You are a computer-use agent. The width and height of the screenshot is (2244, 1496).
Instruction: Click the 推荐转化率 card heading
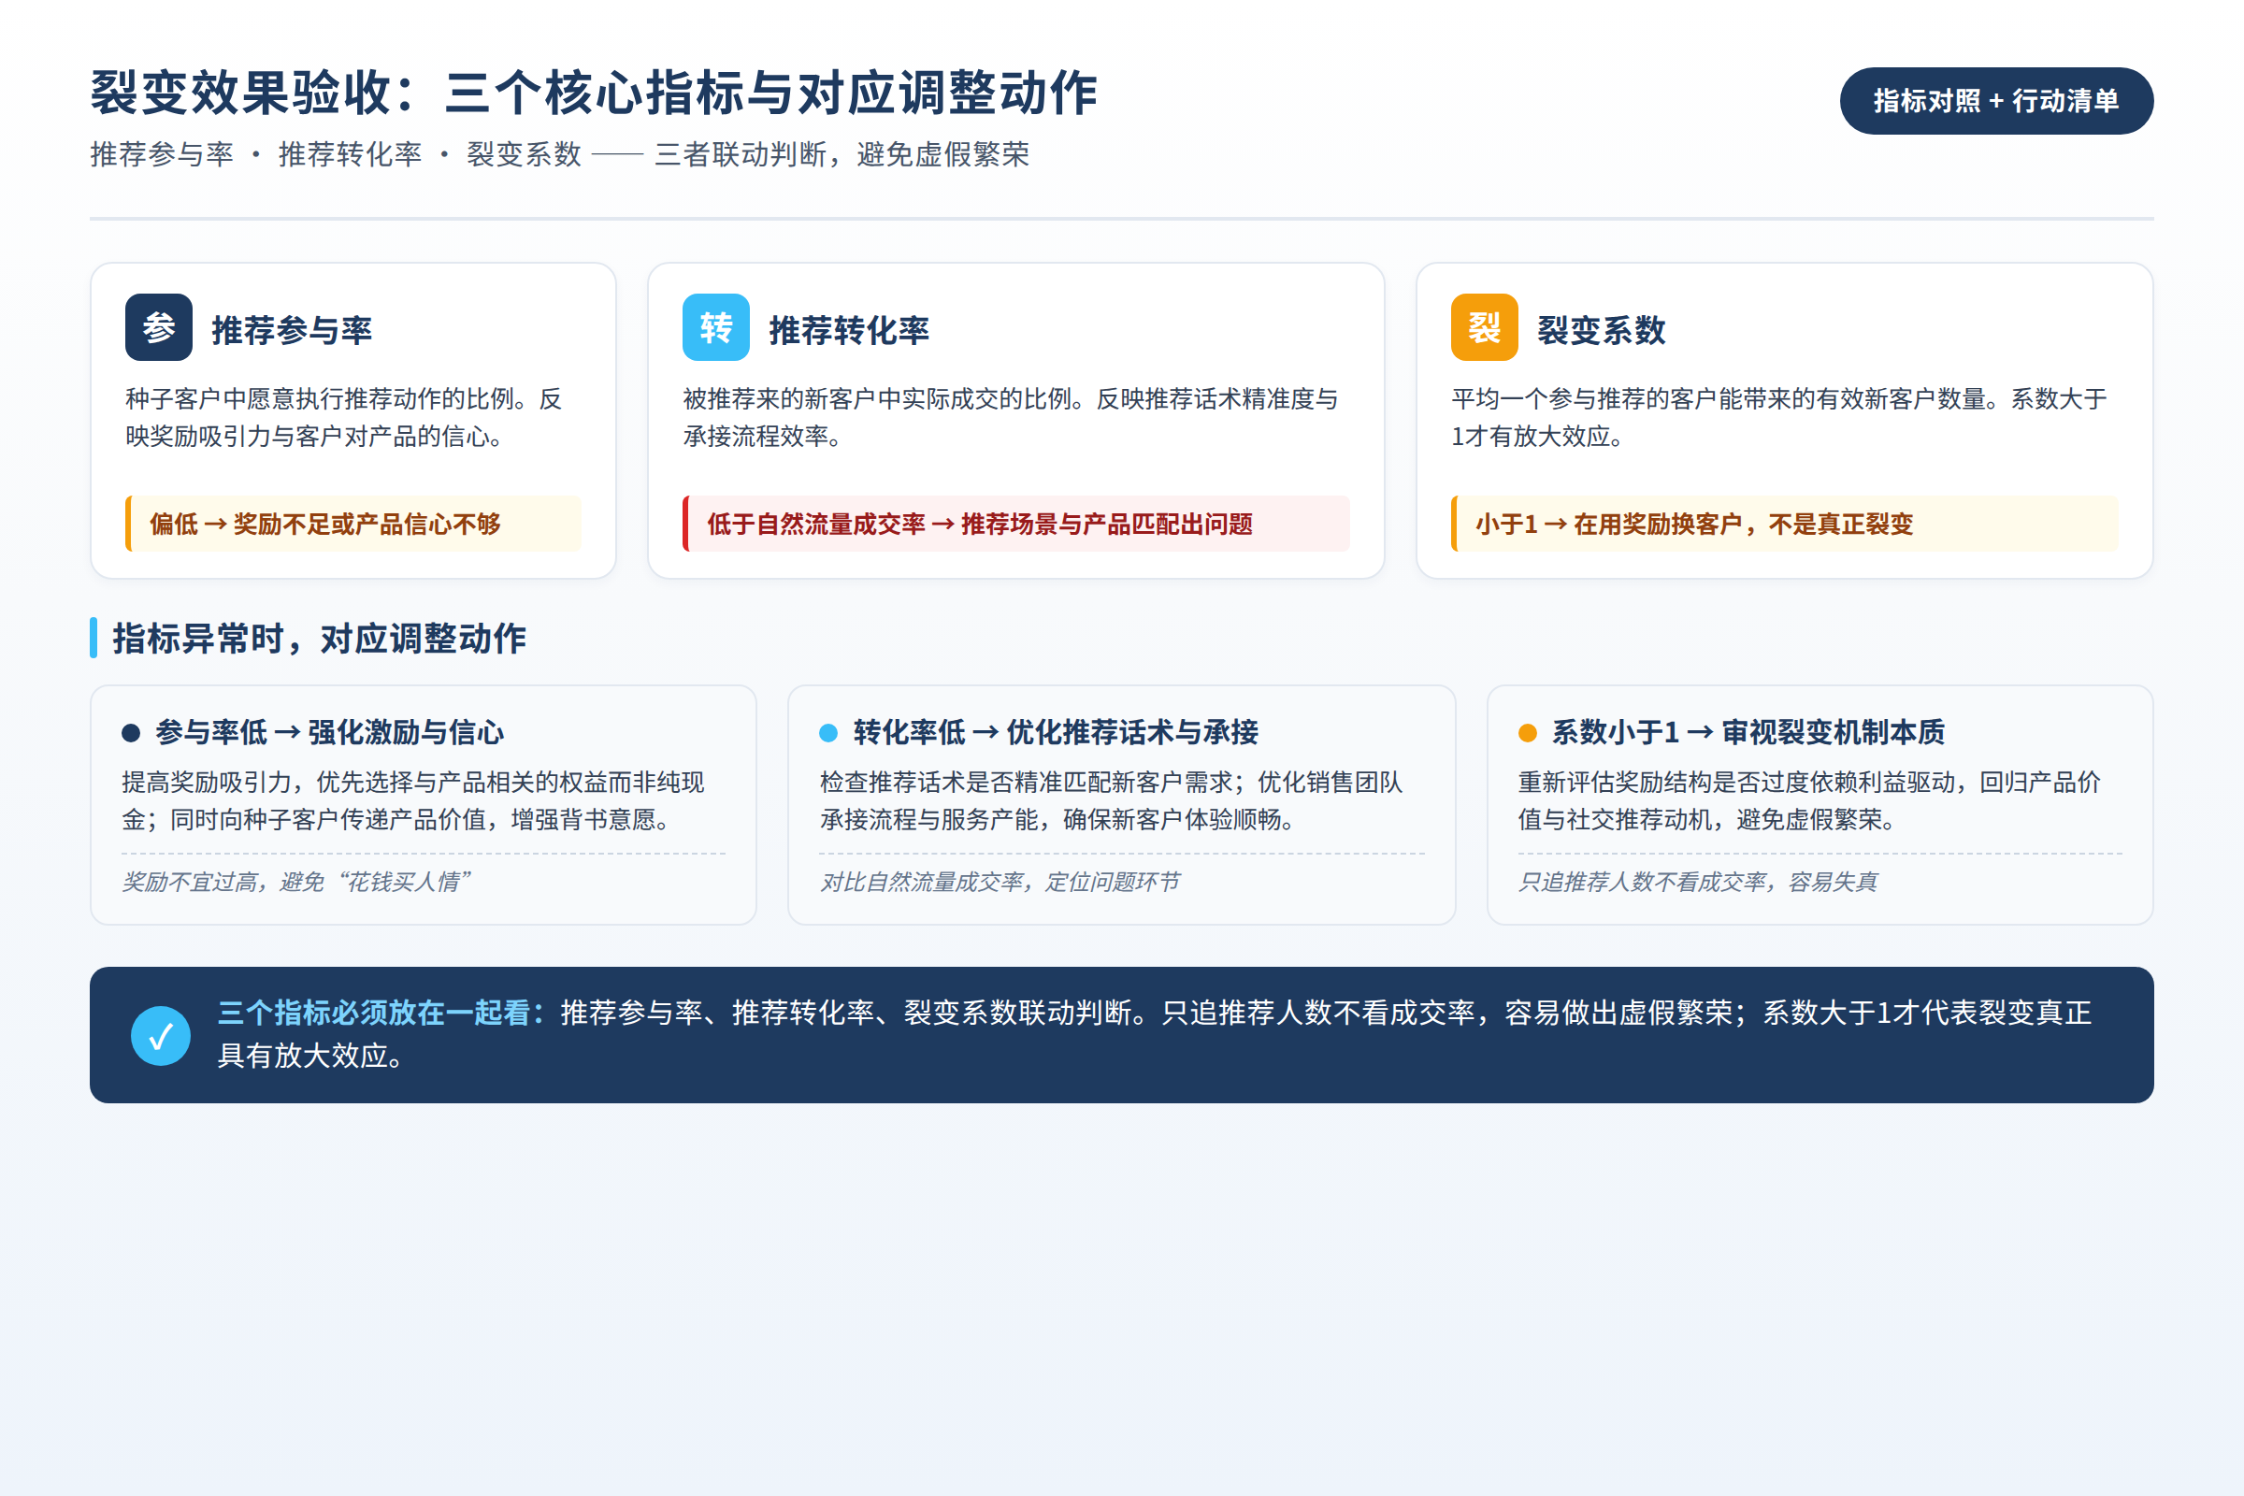(849, 330)
